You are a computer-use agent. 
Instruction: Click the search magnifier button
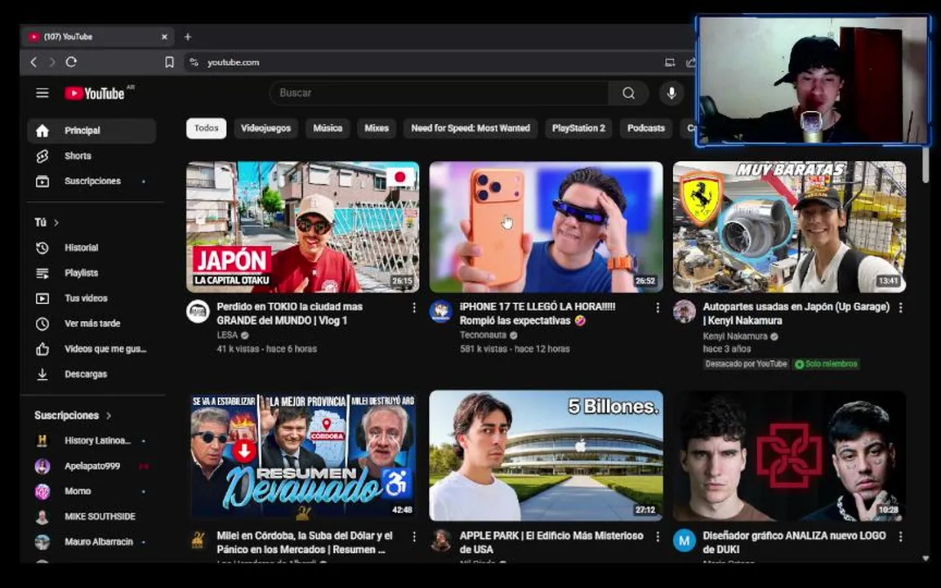628,93
